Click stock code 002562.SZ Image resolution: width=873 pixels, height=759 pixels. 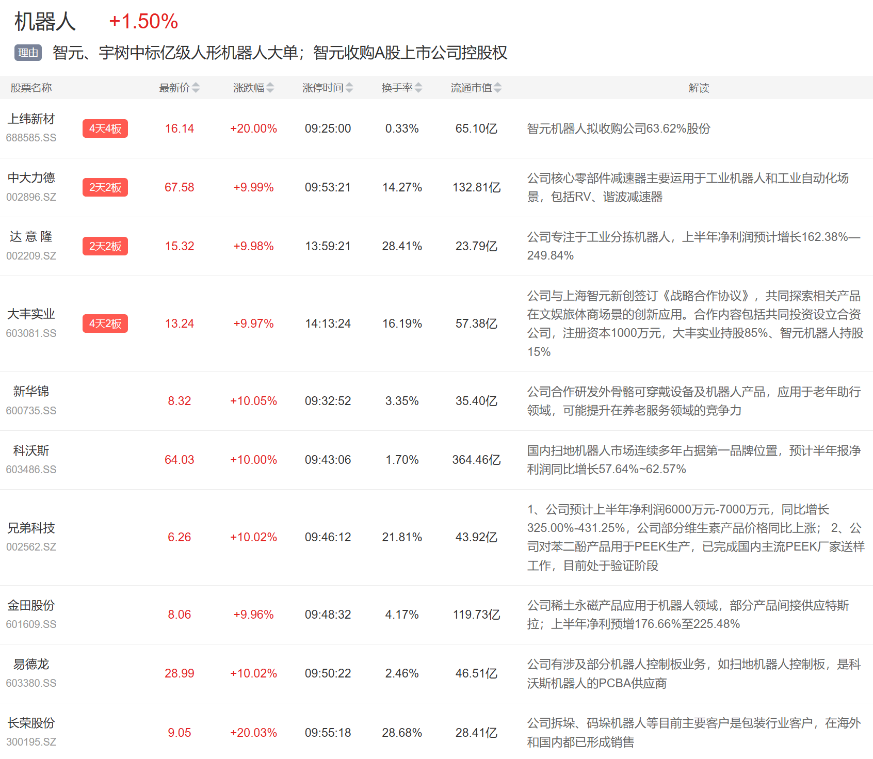[31, 547]
